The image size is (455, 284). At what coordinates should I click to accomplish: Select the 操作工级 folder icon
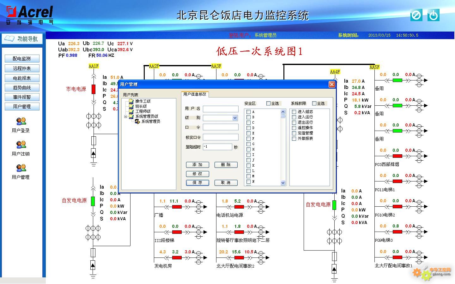[131, 101]
